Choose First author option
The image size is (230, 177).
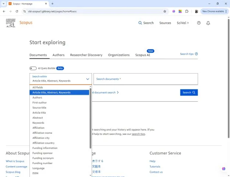coord(59,102)
